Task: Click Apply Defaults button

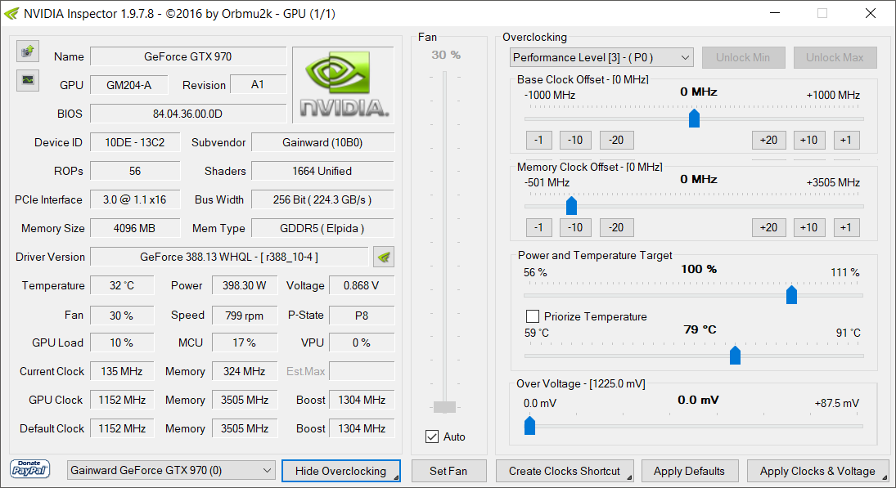Action: coord(689,471)
